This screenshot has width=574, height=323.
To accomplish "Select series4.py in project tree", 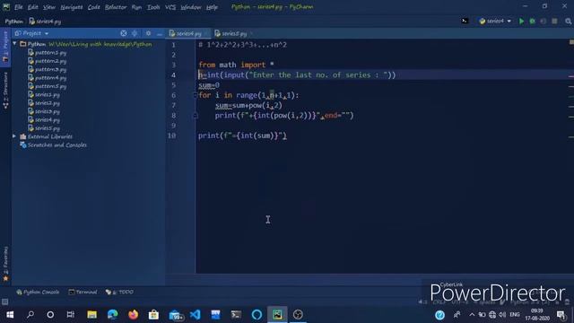I will pyautogui.click(x=44, y=119).
